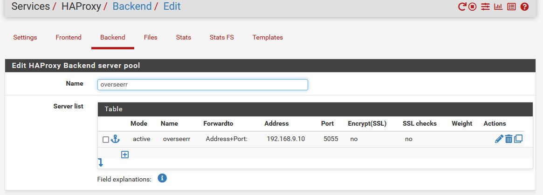The image size is (543, 195).
Task: Focus the Name input field
Action: (x=203, y=85)
